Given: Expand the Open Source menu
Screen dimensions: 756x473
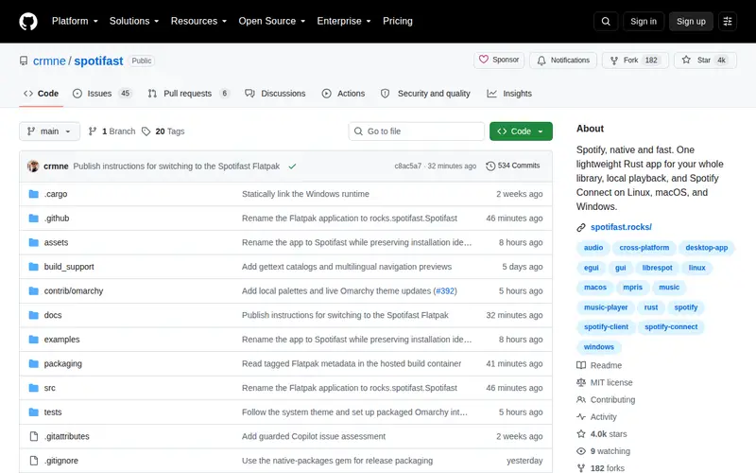Looking at the screenshot, I should point(272,21).
